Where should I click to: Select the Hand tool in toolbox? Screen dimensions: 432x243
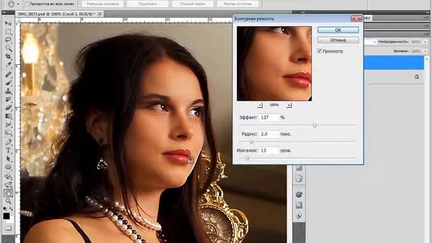click(8, 194)
